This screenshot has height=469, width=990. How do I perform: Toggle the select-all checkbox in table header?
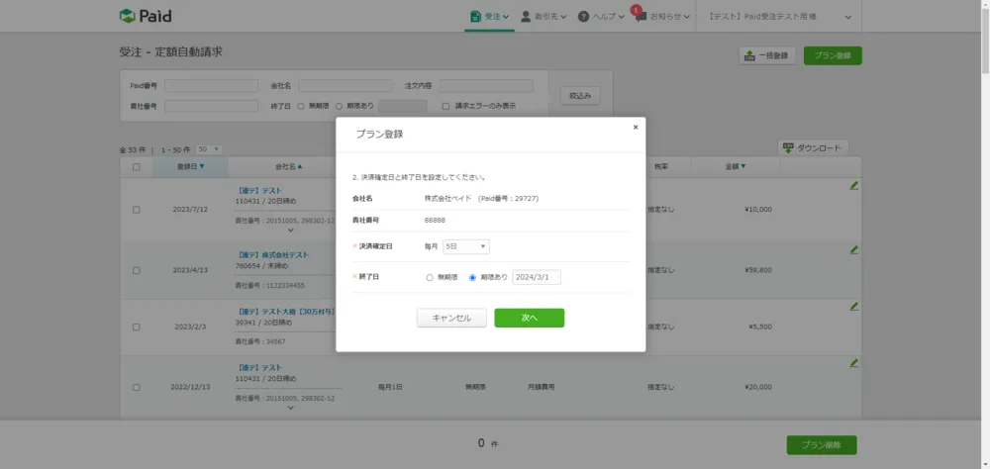pos(137,167)
